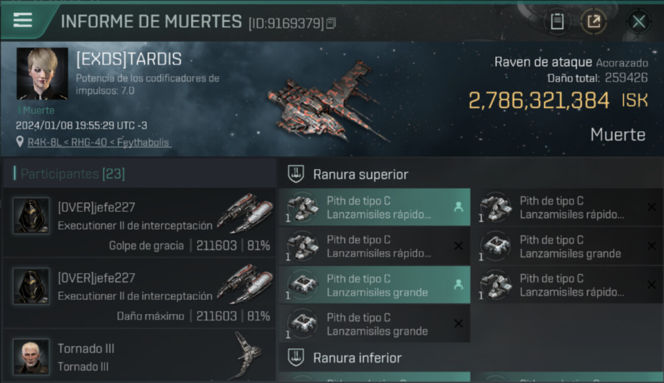The image size is (664, 383).
Task: Click the Executioner II ship icon in Daño máximo
Action: (245, 283)
